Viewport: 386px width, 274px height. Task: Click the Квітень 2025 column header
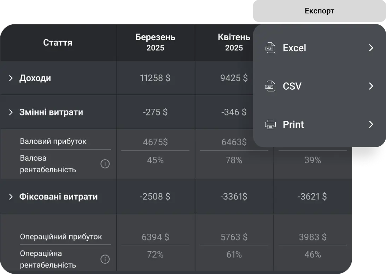click(x=234, y=42)
